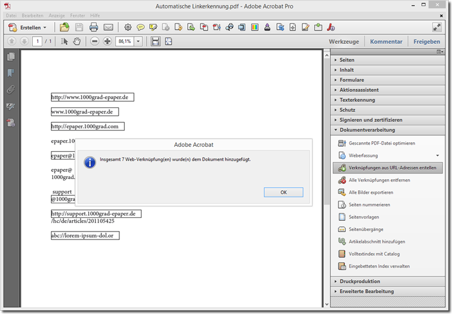The height and width of the screenshot is (314, 452).
Task: Open the zoom percentage dropdown arrow
Action: (138, 41)
